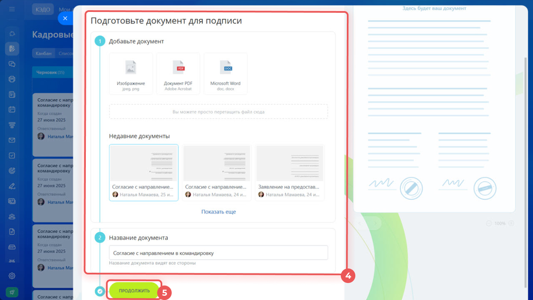Screen dimensions: 533x300
Task: Click the file drop zone area
Action: coord(219,112)
